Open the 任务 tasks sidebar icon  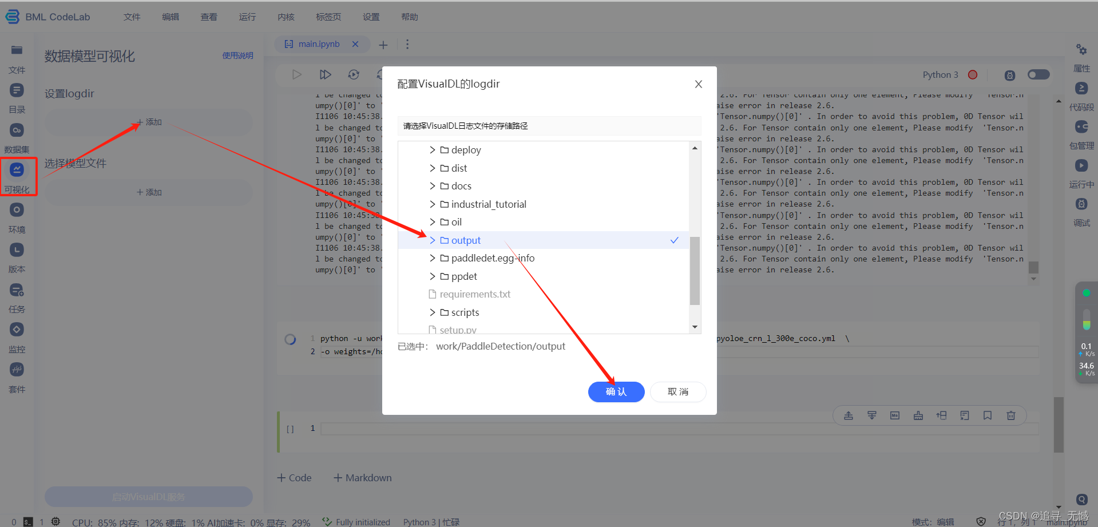pyautogui.click(x=17, y=290)
